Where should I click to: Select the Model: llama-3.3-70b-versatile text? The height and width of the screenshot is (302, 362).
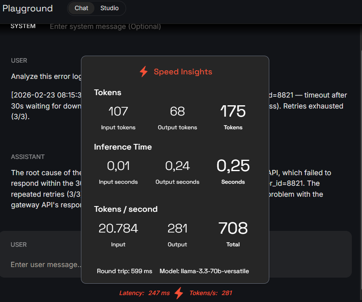click(x=204, y=271)
